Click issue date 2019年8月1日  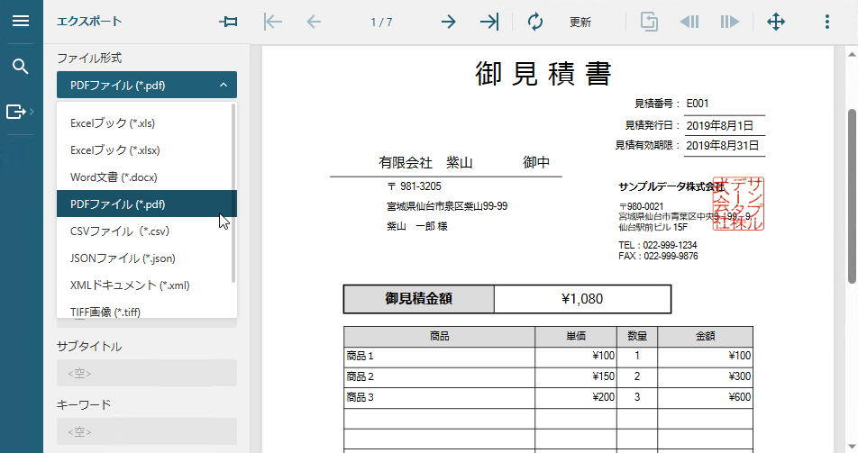[719, 125]
